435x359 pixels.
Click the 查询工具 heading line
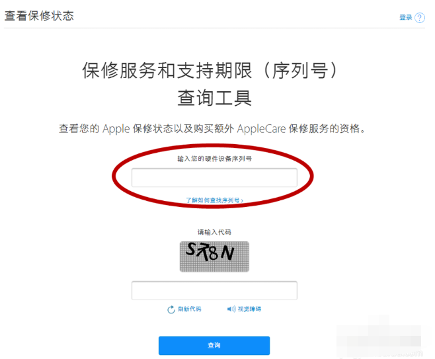pos(214,98)
